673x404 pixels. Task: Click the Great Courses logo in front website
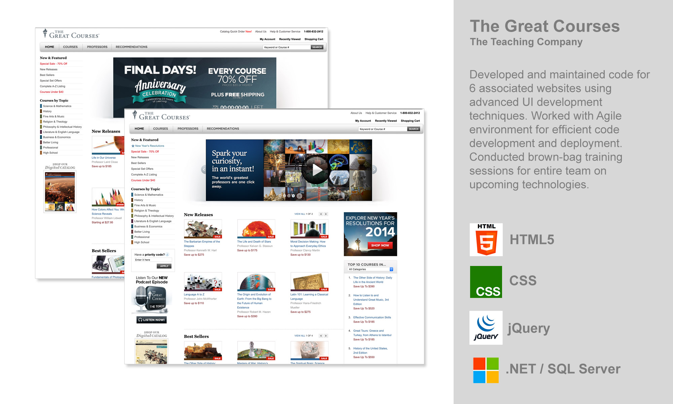[x=161, y=115]
